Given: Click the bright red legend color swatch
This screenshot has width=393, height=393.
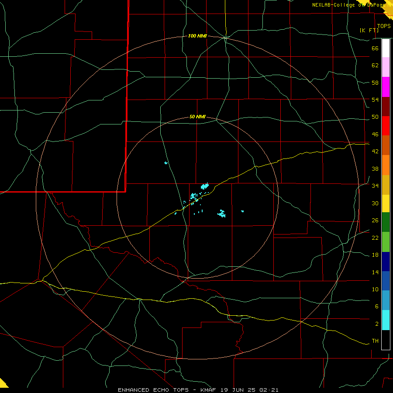Looking at the screenshot, I should pyautogui.click(x=386, y=126).
